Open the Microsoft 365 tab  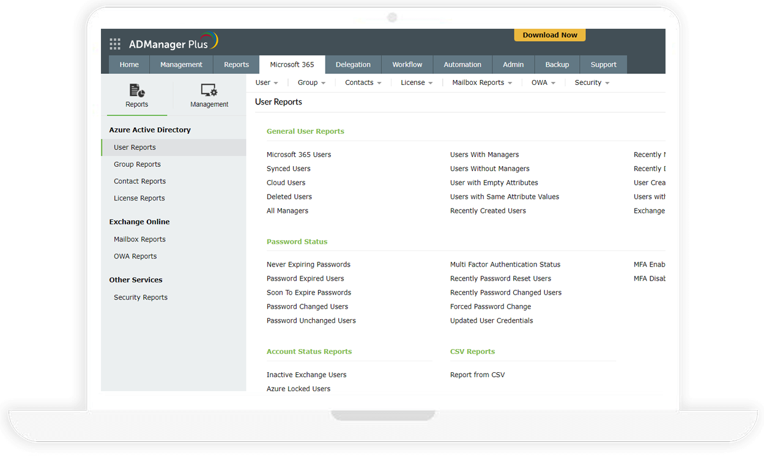click(x=292, y=65)
